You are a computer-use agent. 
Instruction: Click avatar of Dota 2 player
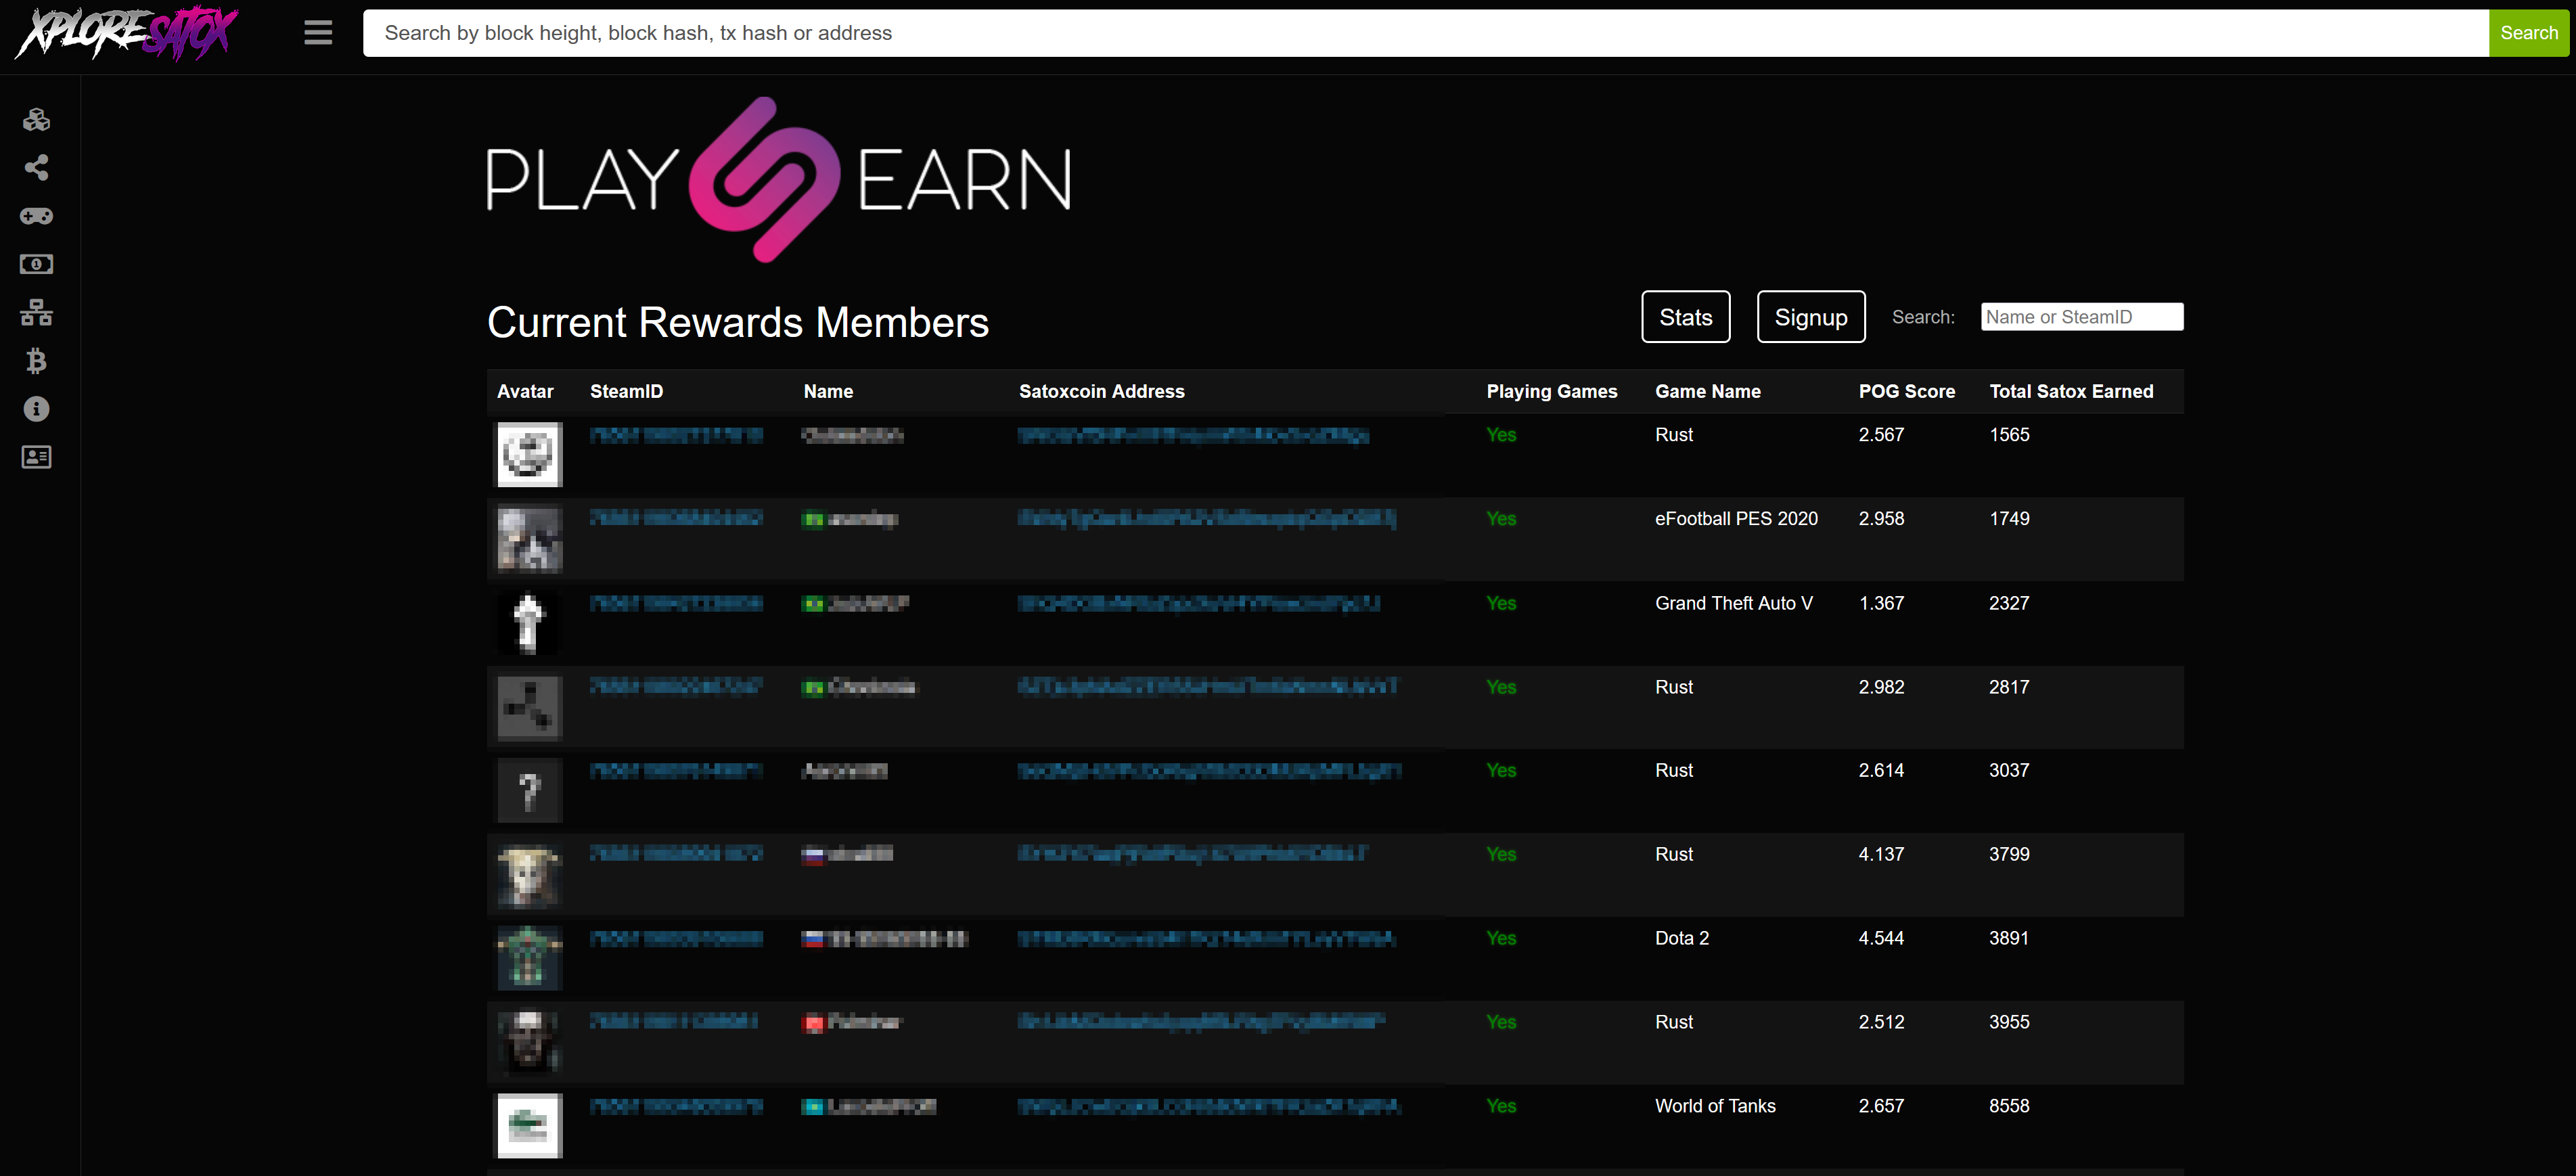click(x=530, y=958)
